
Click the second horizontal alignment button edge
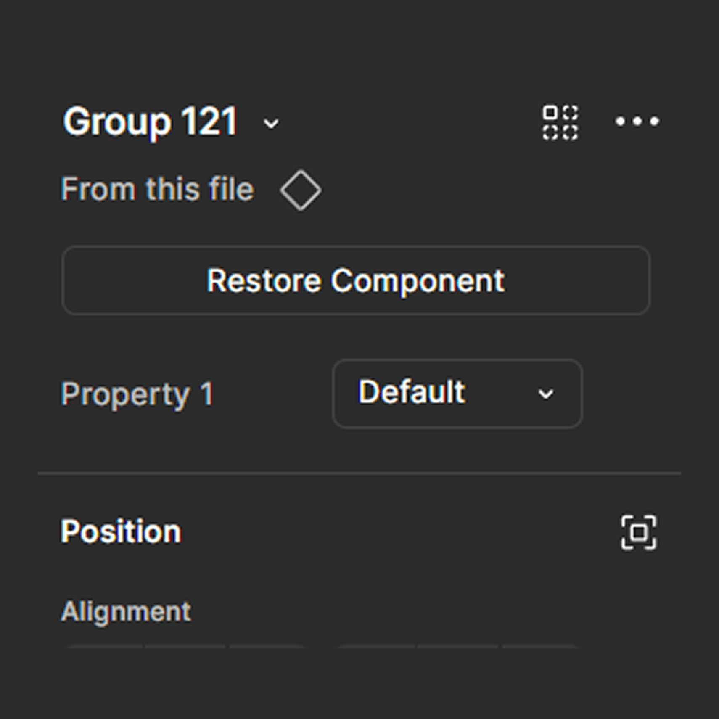tap(185, 646)
